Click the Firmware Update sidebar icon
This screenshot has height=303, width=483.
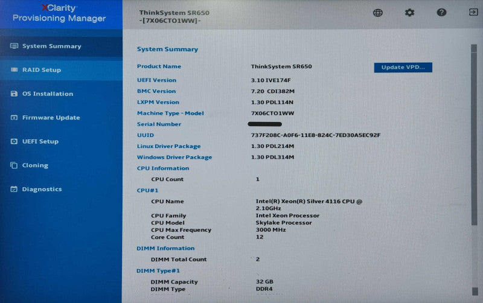point(14,118)
